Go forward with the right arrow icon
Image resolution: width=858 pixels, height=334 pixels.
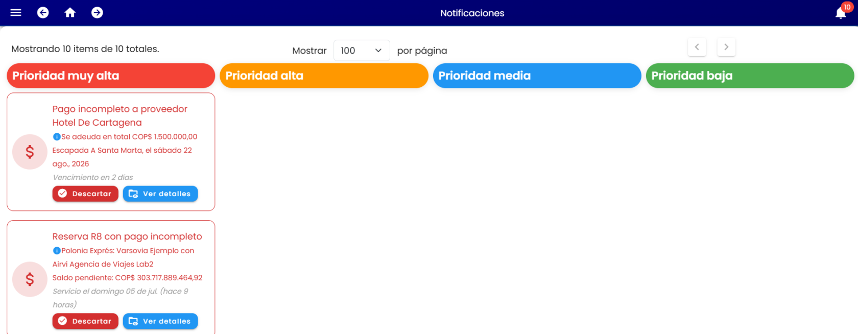click(97, 13)
